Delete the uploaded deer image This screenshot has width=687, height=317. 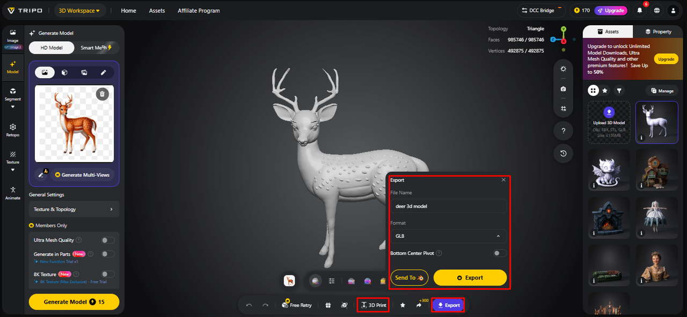[x=102, y=94]
